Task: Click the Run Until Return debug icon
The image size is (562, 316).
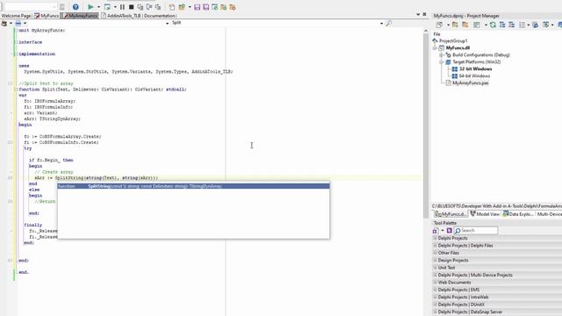Action: [158, 7]
